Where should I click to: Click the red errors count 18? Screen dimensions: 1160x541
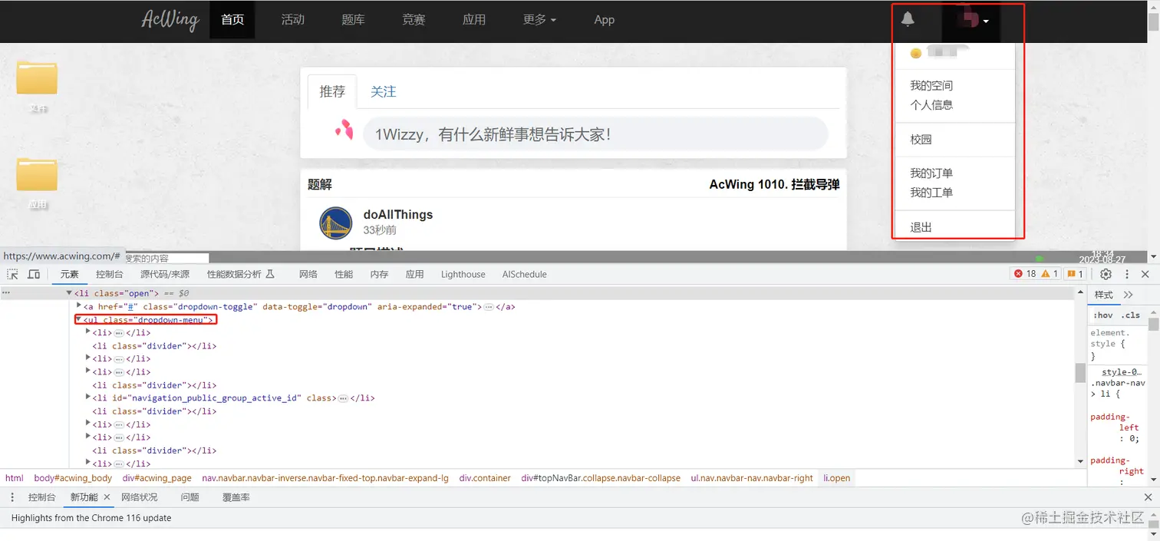tap(1026, 274)
